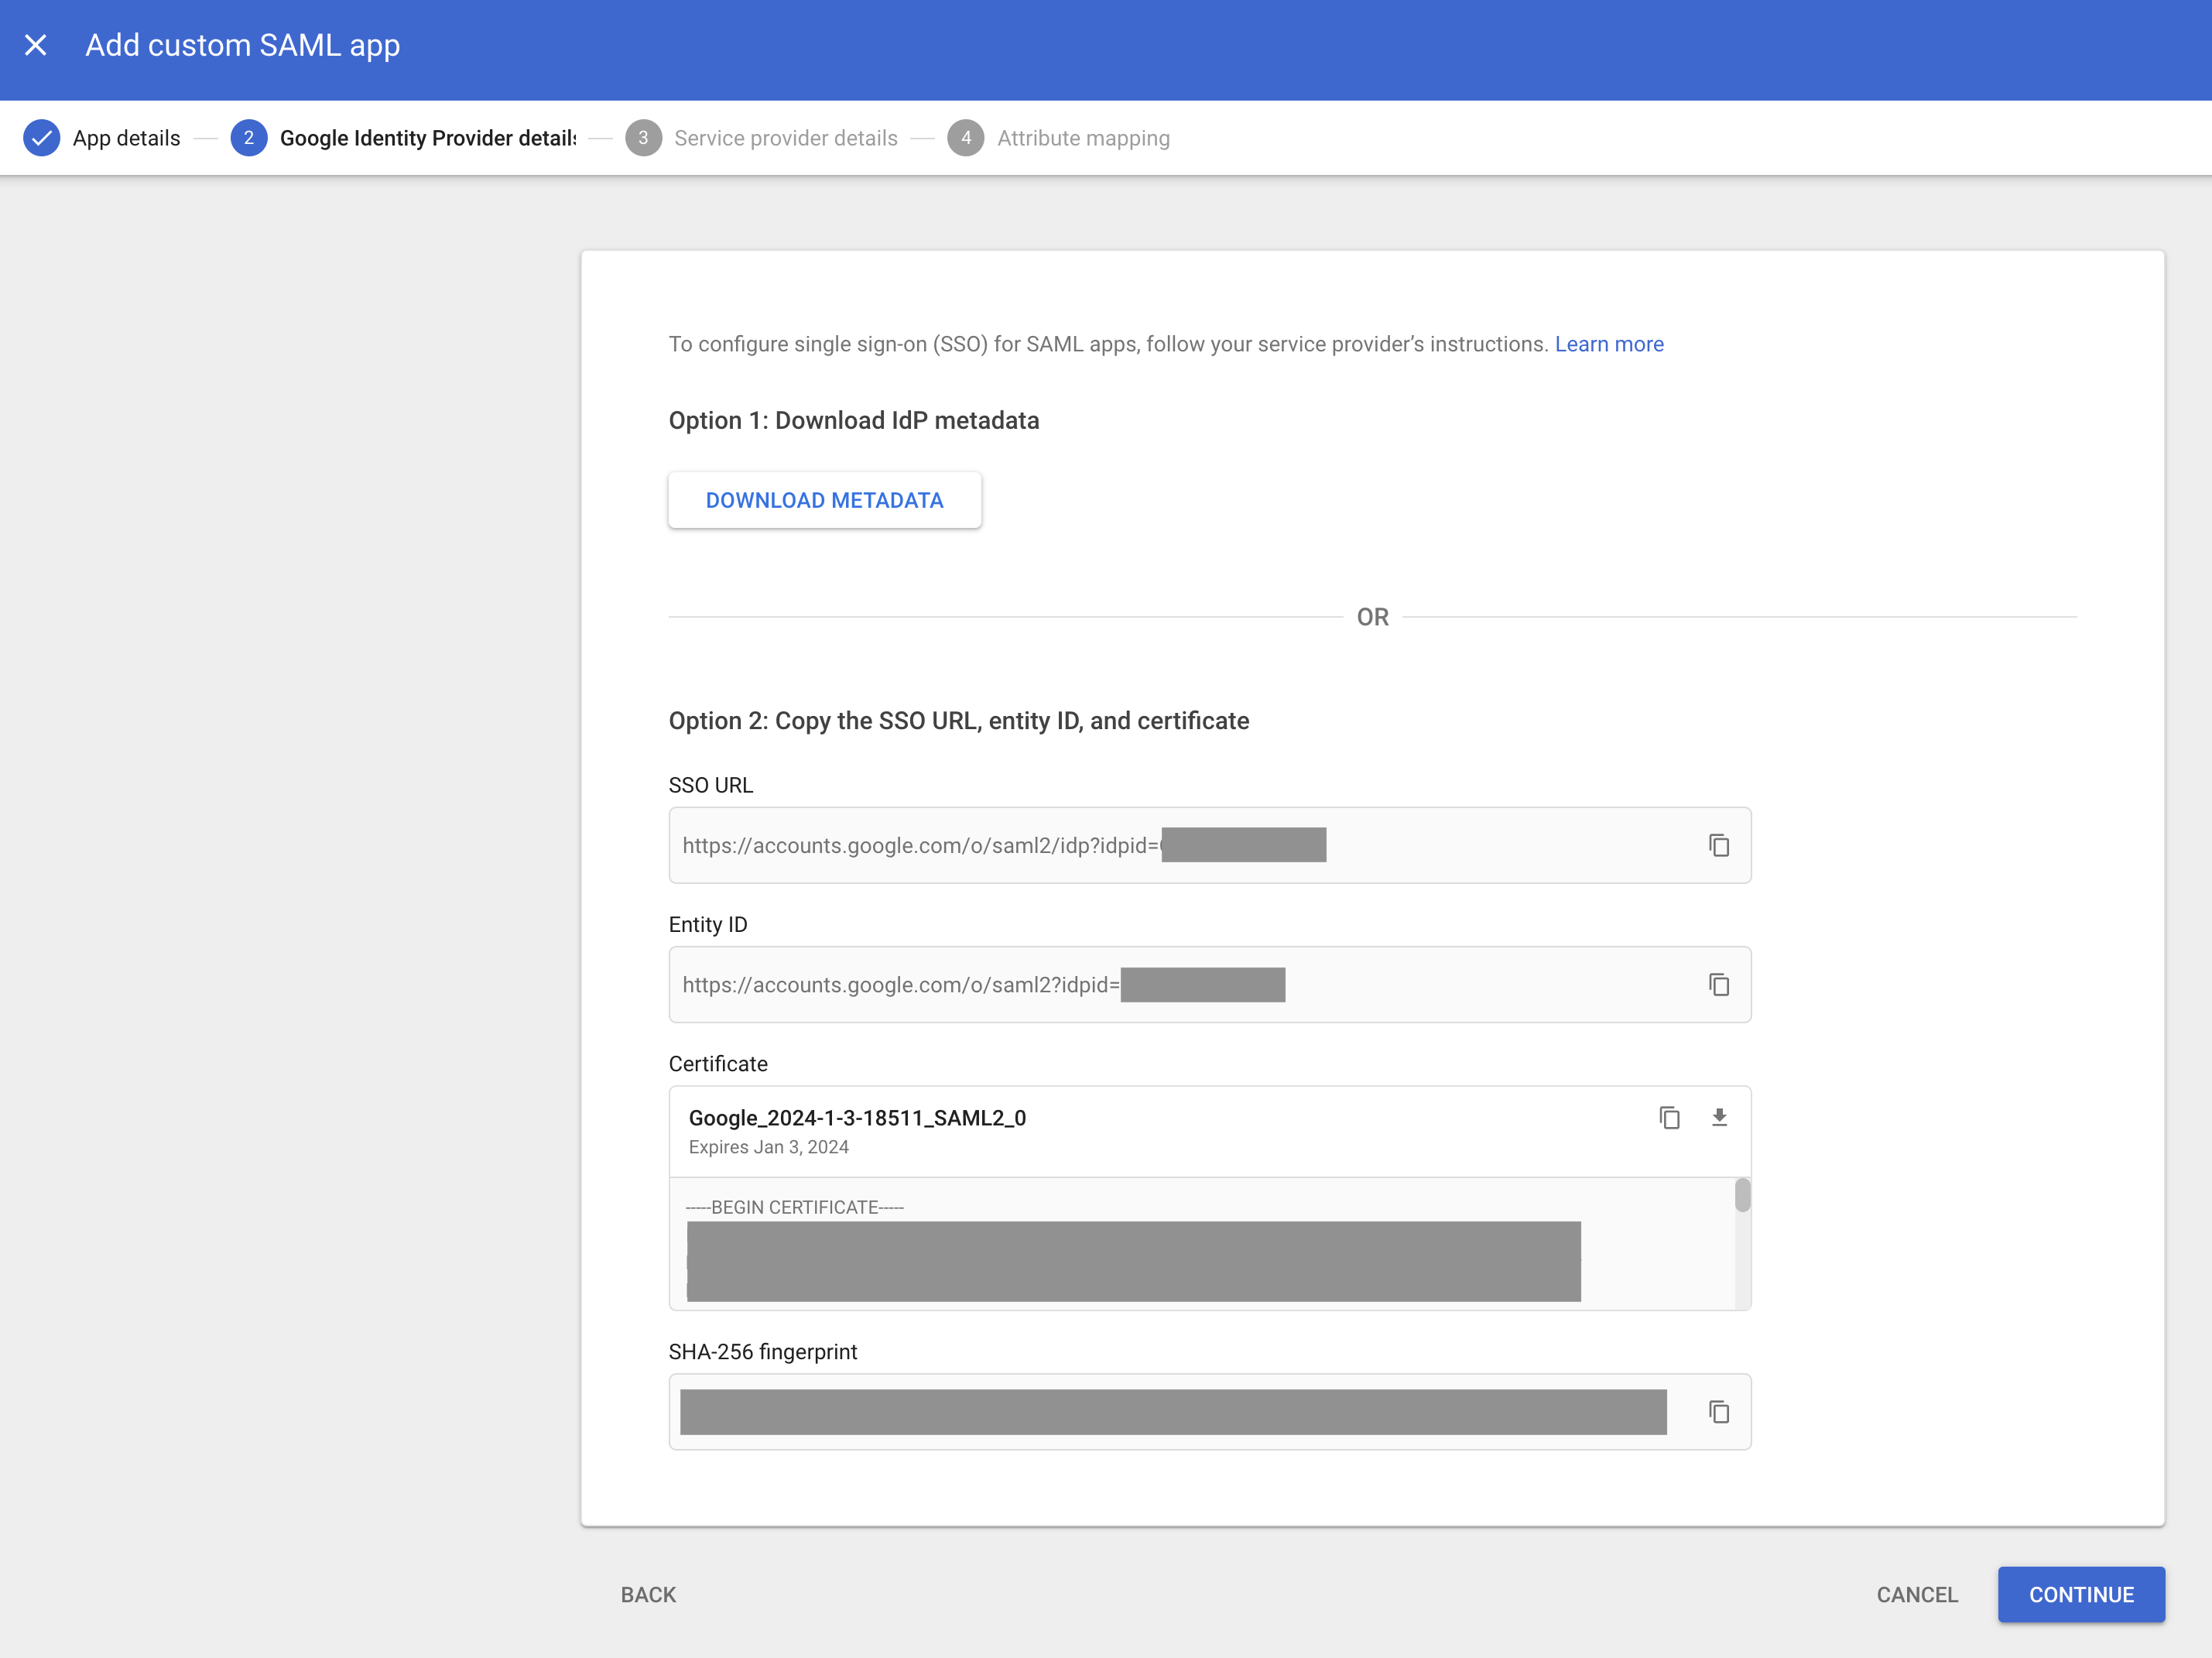Click the checkmark on App details step

pyautogui.click(x=40, y=138)
